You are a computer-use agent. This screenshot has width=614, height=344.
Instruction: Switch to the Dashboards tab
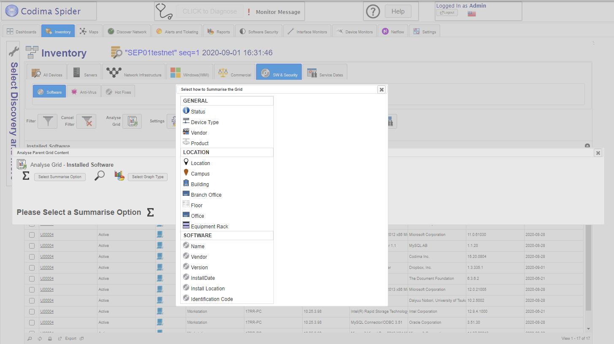click(22, 31)
